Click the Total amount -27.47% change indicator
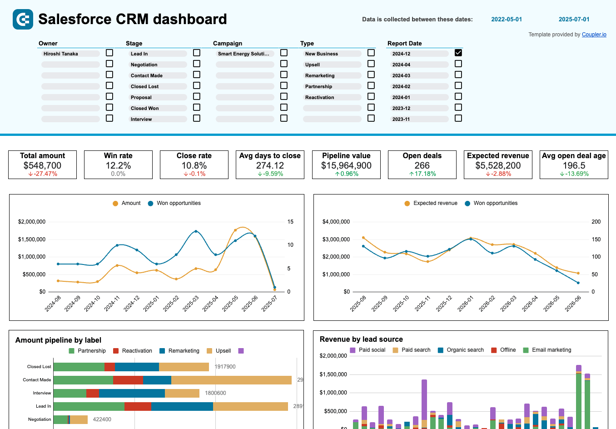The height and width of the screenshot is (429, 616). [x=43, y=174]
